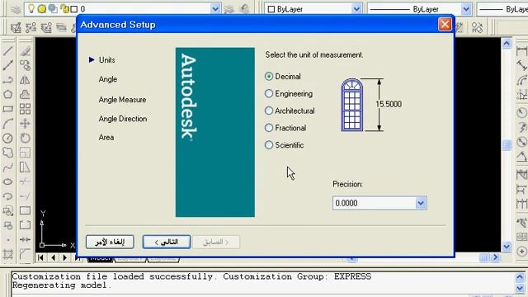This screenshot has height=297, width=528.
Task: Open the linetype ByLayer dropdown
Action: [466, 9]
